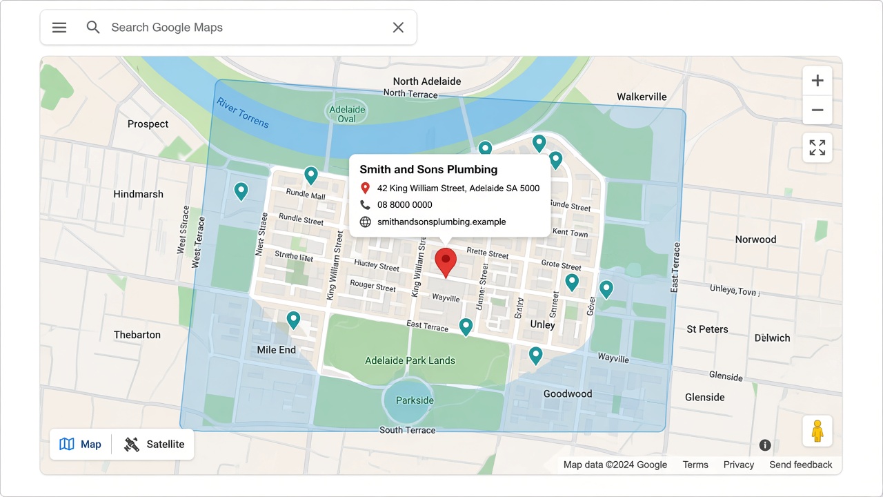Select the teal pin below Grote Street label

(572, 282)
